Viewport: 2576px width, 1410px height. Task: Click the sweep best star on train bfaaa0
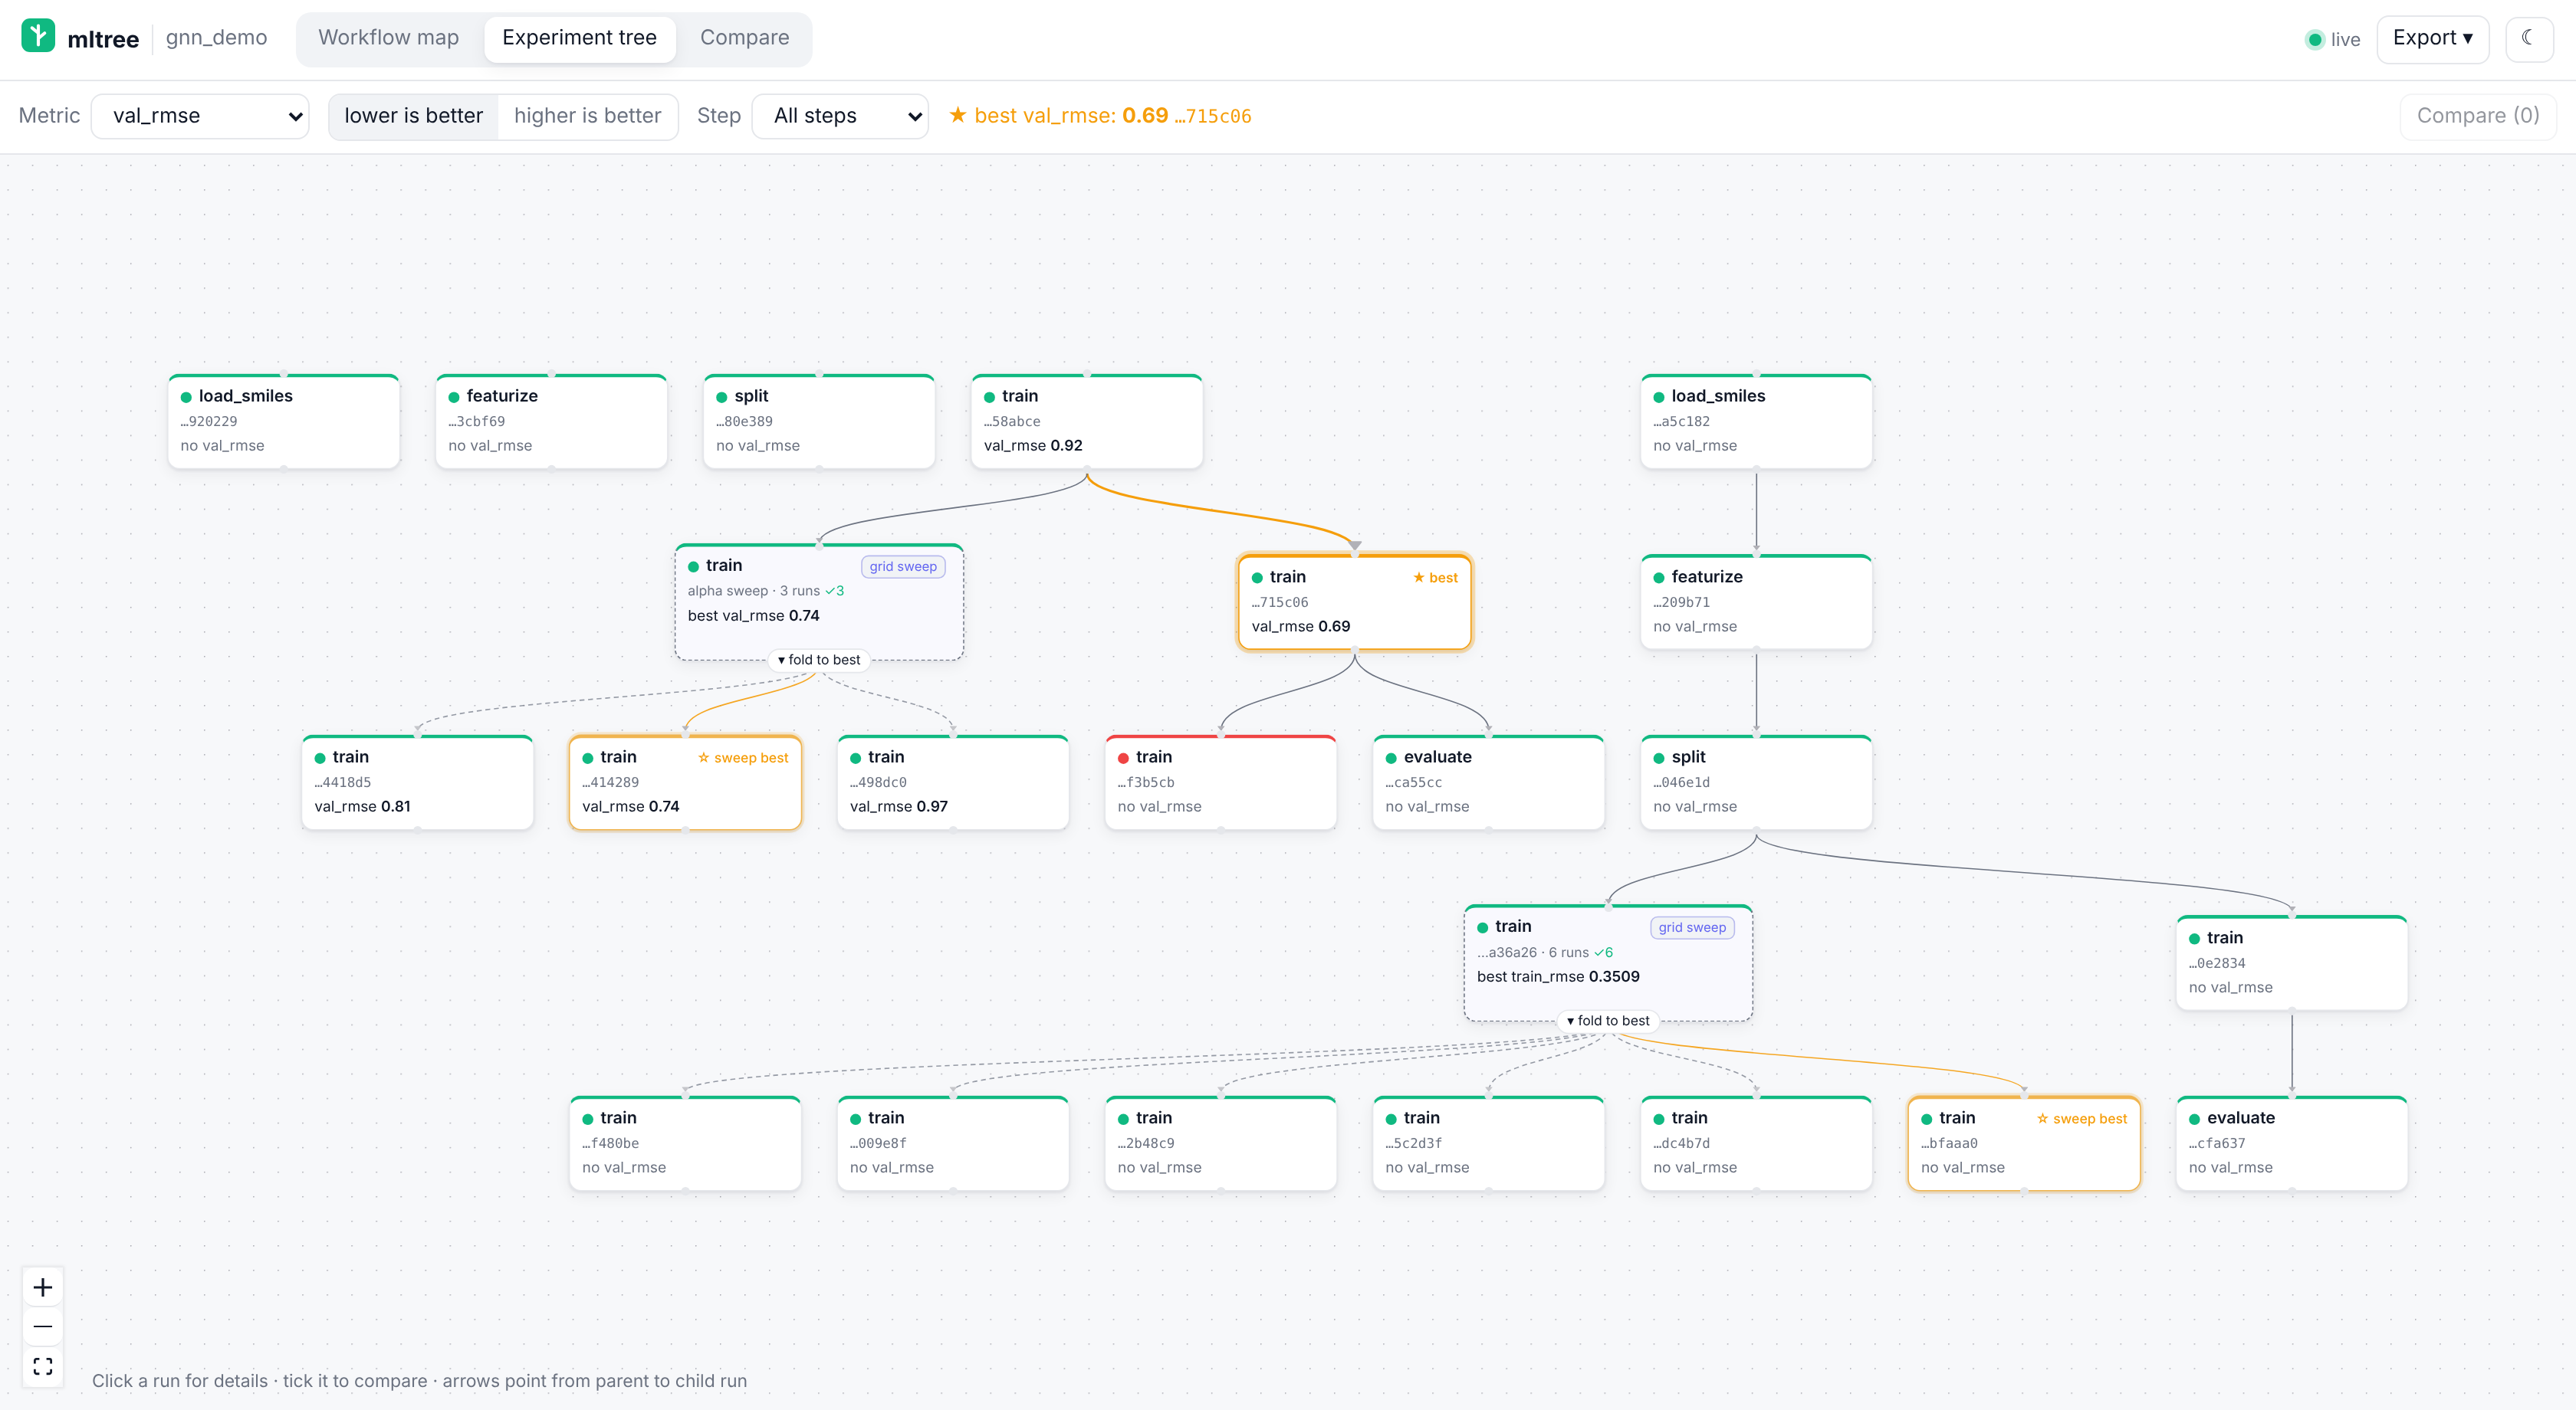[2042, 1118]
